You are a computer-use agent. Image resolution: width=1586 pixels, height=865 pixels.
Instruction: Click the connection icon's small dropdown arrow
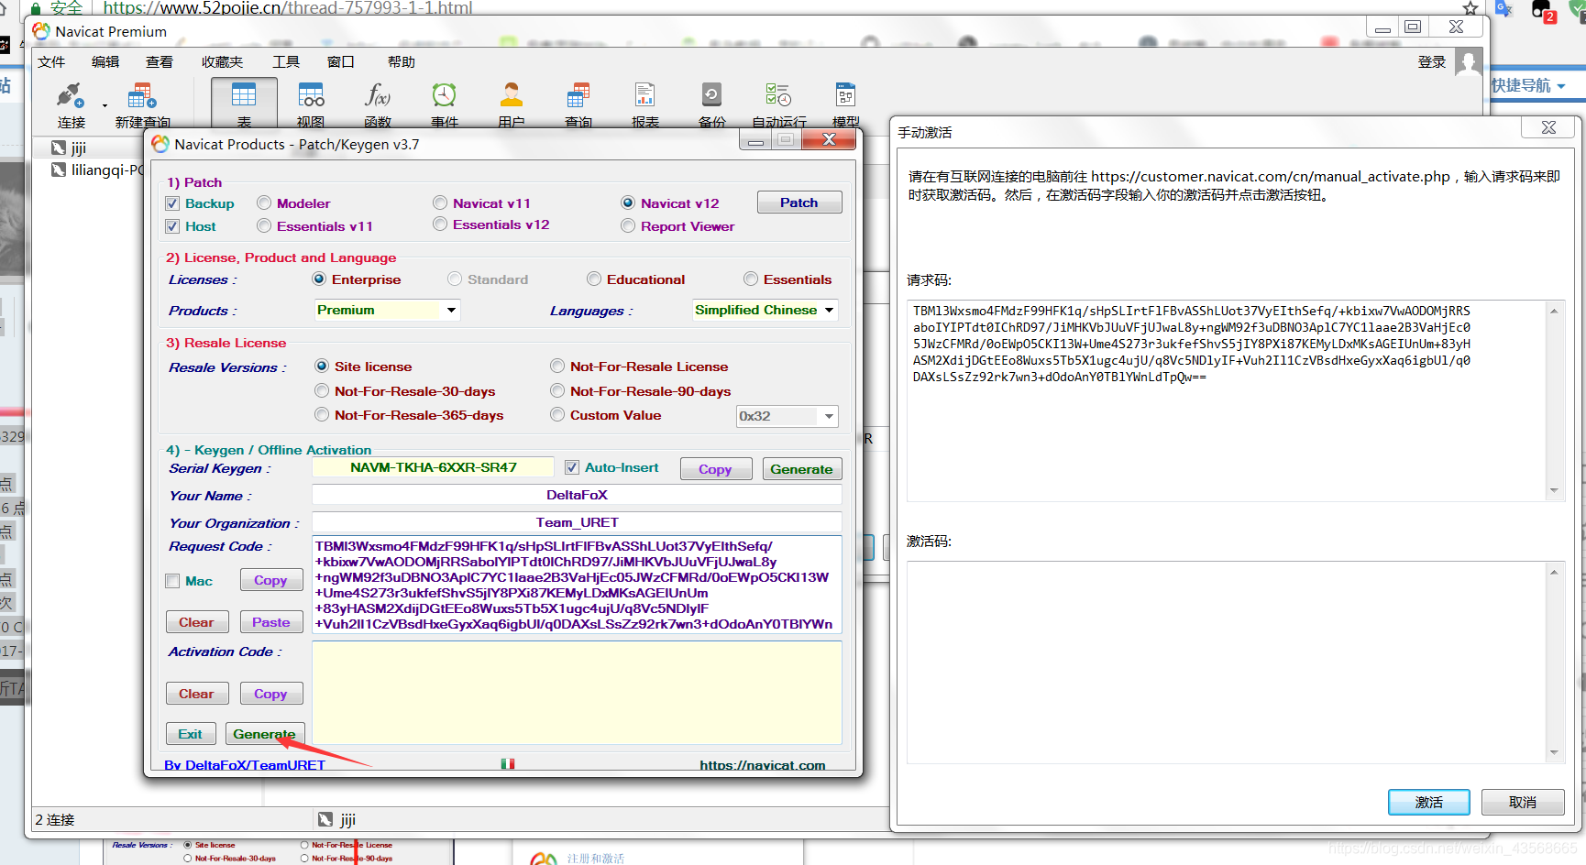(x=105, y=105)
